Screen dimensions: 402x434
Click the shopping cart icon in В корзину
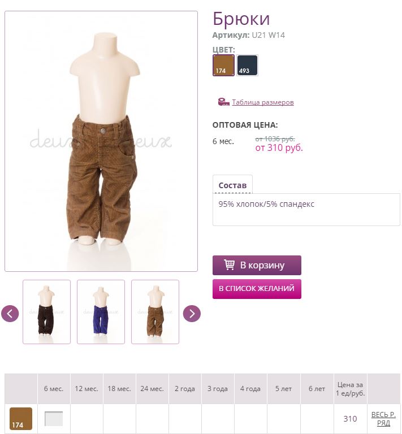[229, 265]
